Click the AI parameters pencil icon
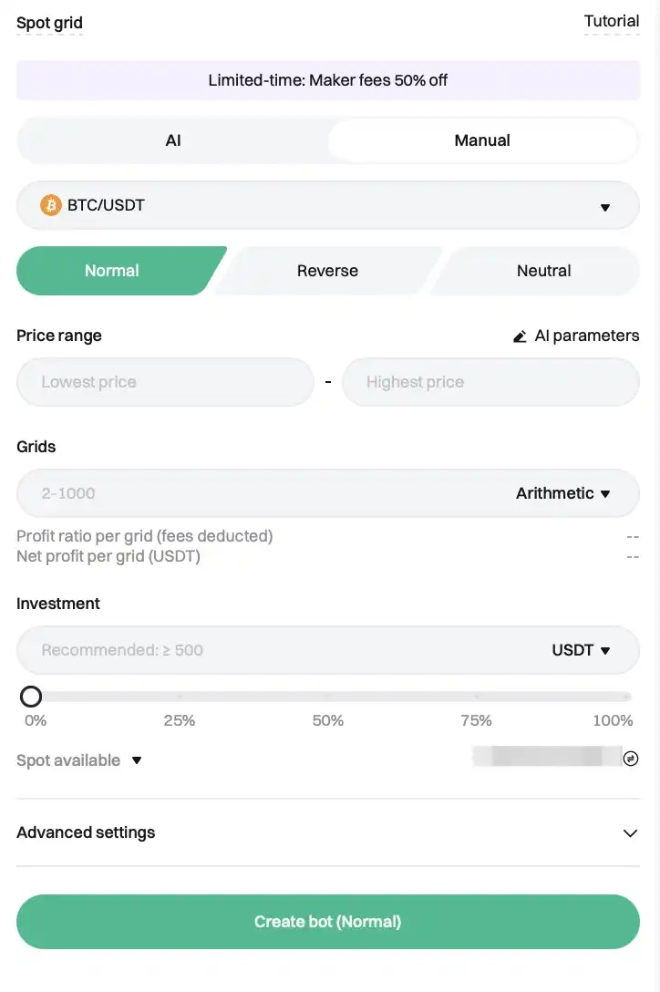 point(520,336)
